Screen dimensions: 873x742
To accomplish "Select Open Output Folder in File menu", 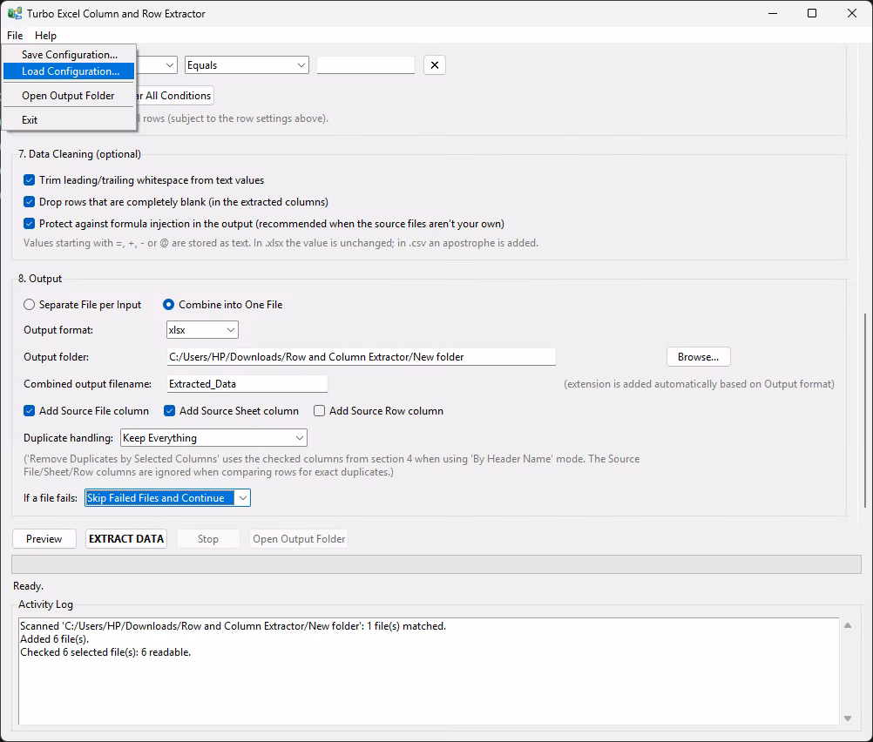I will (x=69, y=96).
